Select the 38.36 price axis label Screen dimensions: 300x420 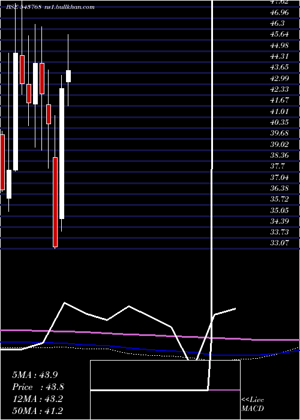[280, 155]
